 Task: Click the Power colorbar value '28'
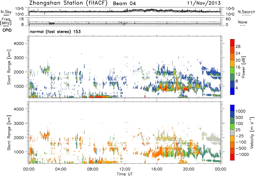click(x=238, y=46)
